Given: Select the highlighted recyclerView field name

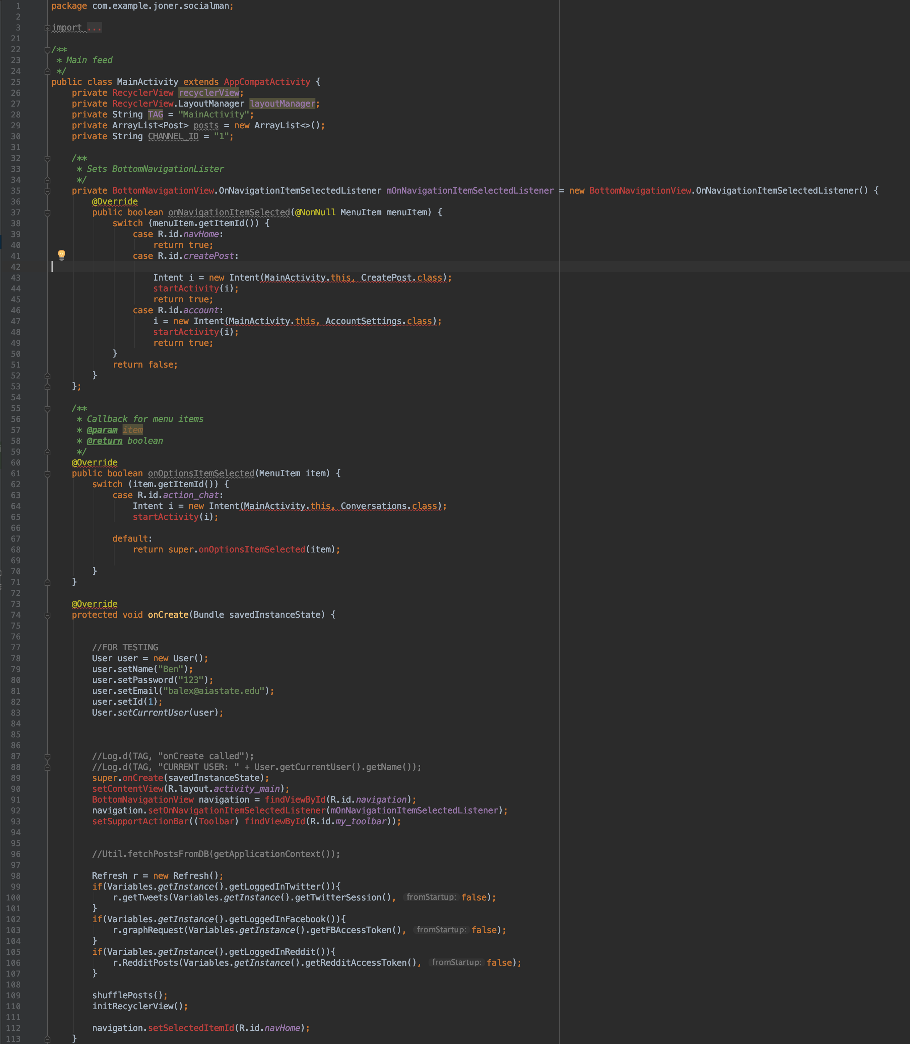Looking at the screenshot, I should [209, 93].
